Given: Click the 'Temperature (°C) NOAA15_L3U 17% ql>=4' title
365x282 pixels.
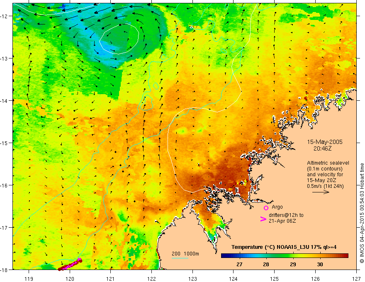Looking at the screenshot, I should [x=284, y=247].
